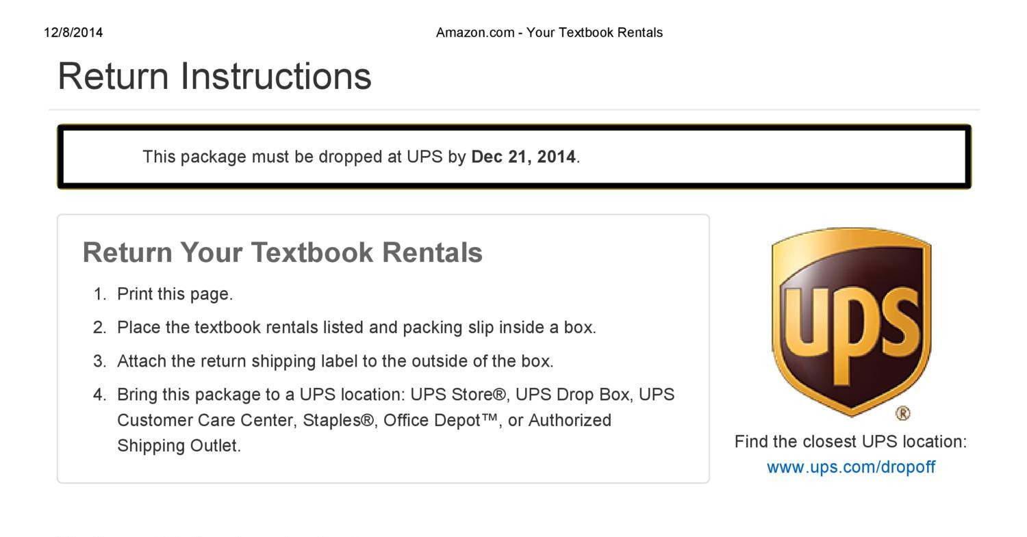Click the "Print this page." step
Viewport: 1027px width, 537px height.
175,294
